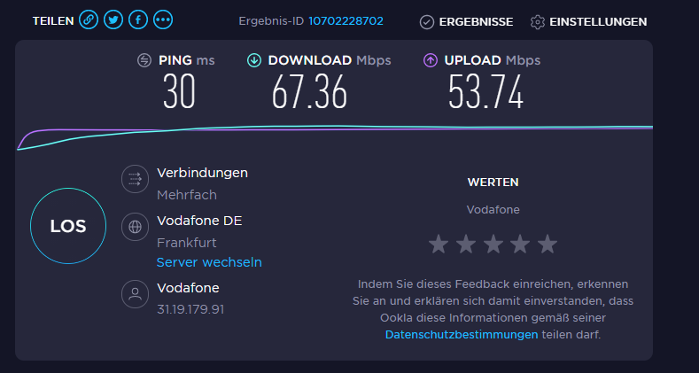This screenshot has width=699, height=373.
Task: Rate Vodafone with five stars
Action: point(548,245)
